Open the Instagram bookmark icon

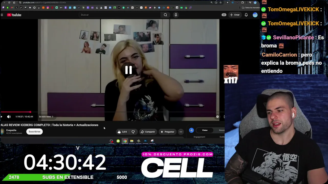click(48, 8)
